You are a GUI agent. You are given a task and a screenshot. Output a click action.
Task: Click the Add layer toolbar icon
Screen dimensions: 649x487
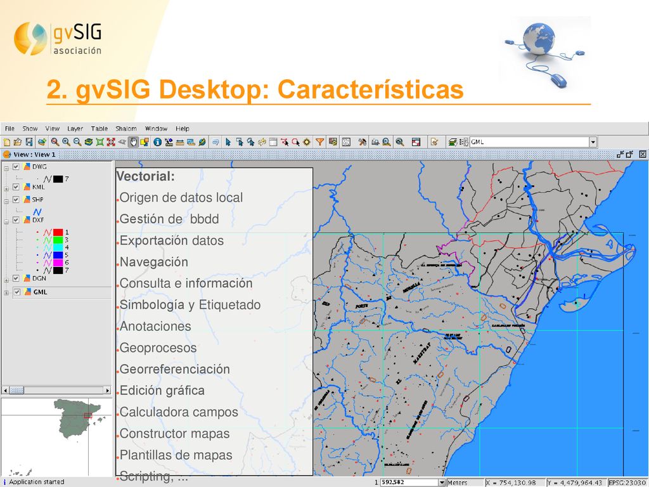(x=42, y=142)
